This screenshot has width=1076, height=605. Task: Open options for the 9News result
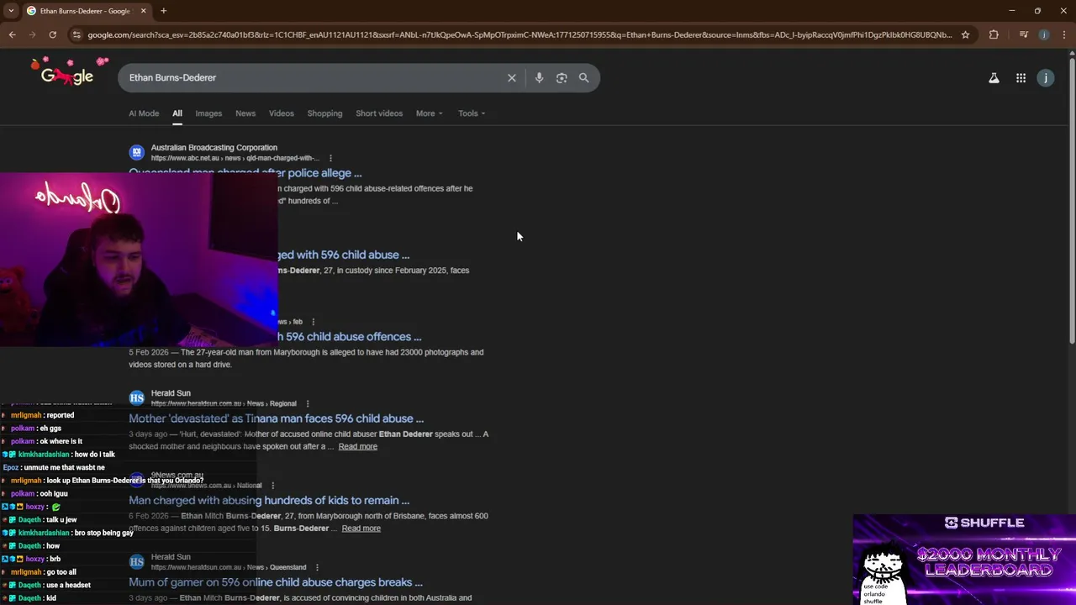click(x=273, y=485)
